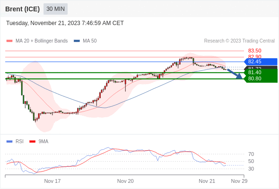279x189 pixels.
Task: Click the blue MA 50 legend swatch
Action: pyautogui.click(x=77, y=41)
